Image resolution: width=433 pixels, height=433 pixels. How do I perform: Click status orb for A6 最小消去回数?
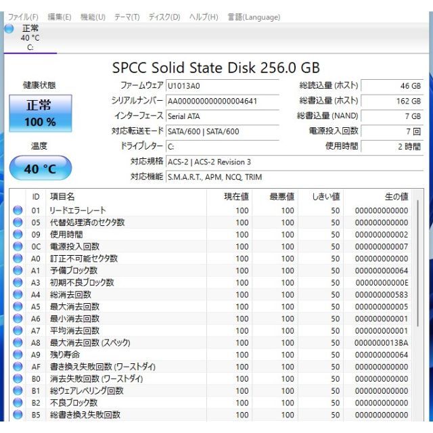coord(18,319)
